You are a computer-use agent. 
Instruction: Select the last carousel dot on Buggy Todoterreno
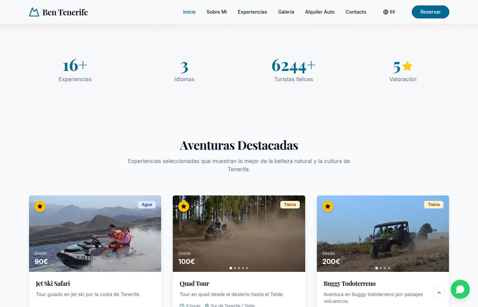click(389, 268)
